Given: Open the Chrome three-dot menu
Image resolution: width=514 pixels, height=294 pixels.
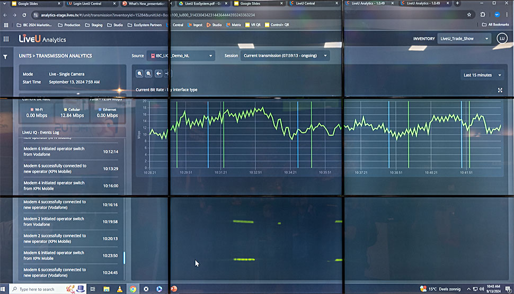Looking at the screenshot, I should (x=507, y=15).
